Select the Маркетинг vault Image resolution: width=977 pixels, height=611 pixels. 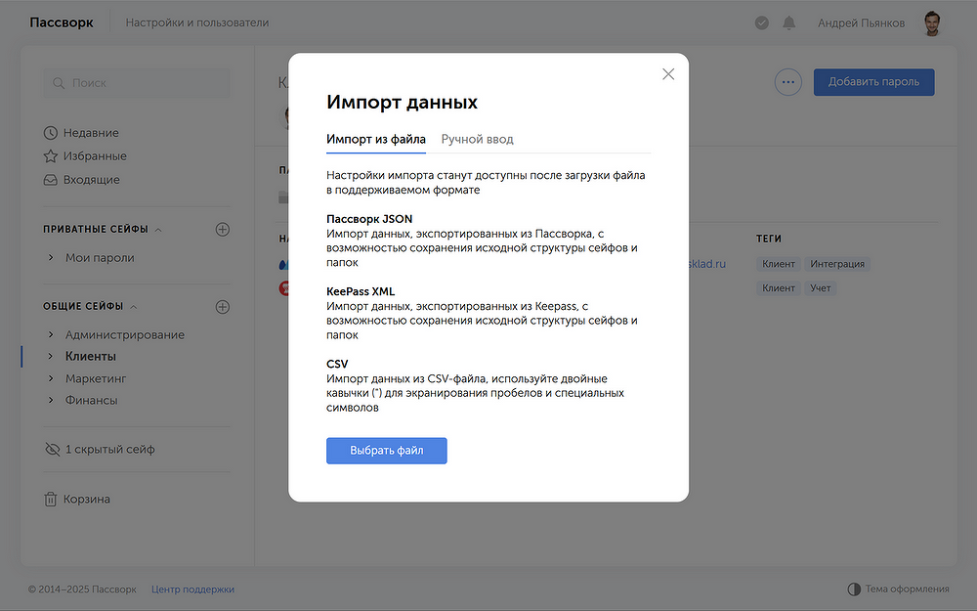[x=96, y=378]
